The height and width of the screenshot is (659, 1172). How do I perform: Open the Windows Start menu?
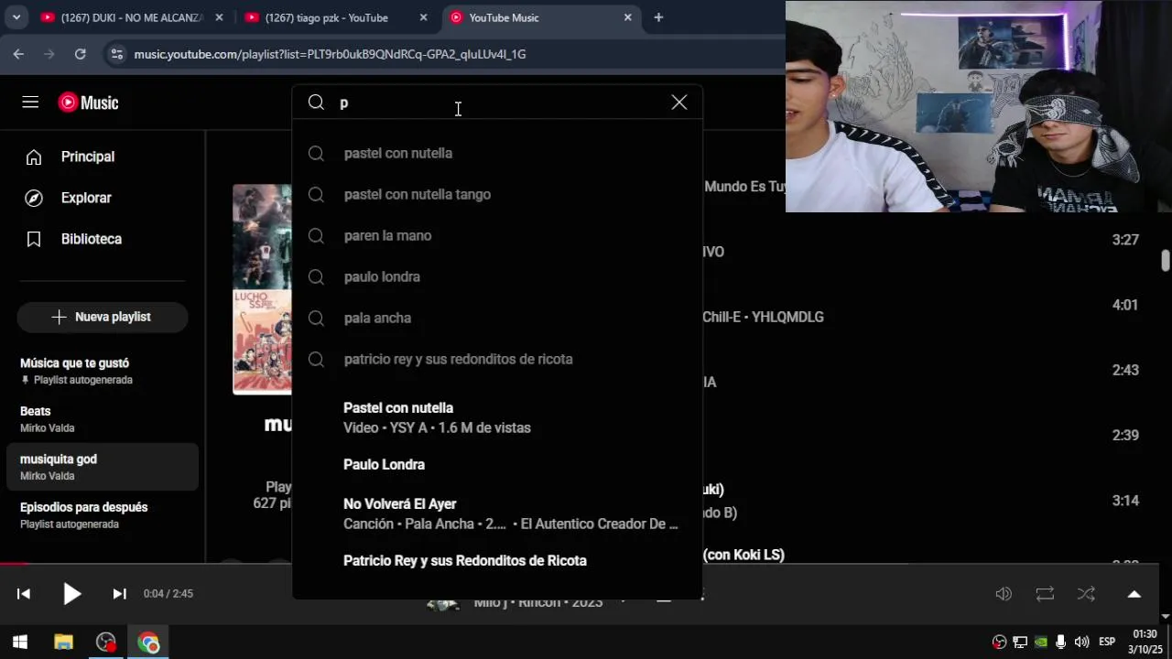[20, 643]
